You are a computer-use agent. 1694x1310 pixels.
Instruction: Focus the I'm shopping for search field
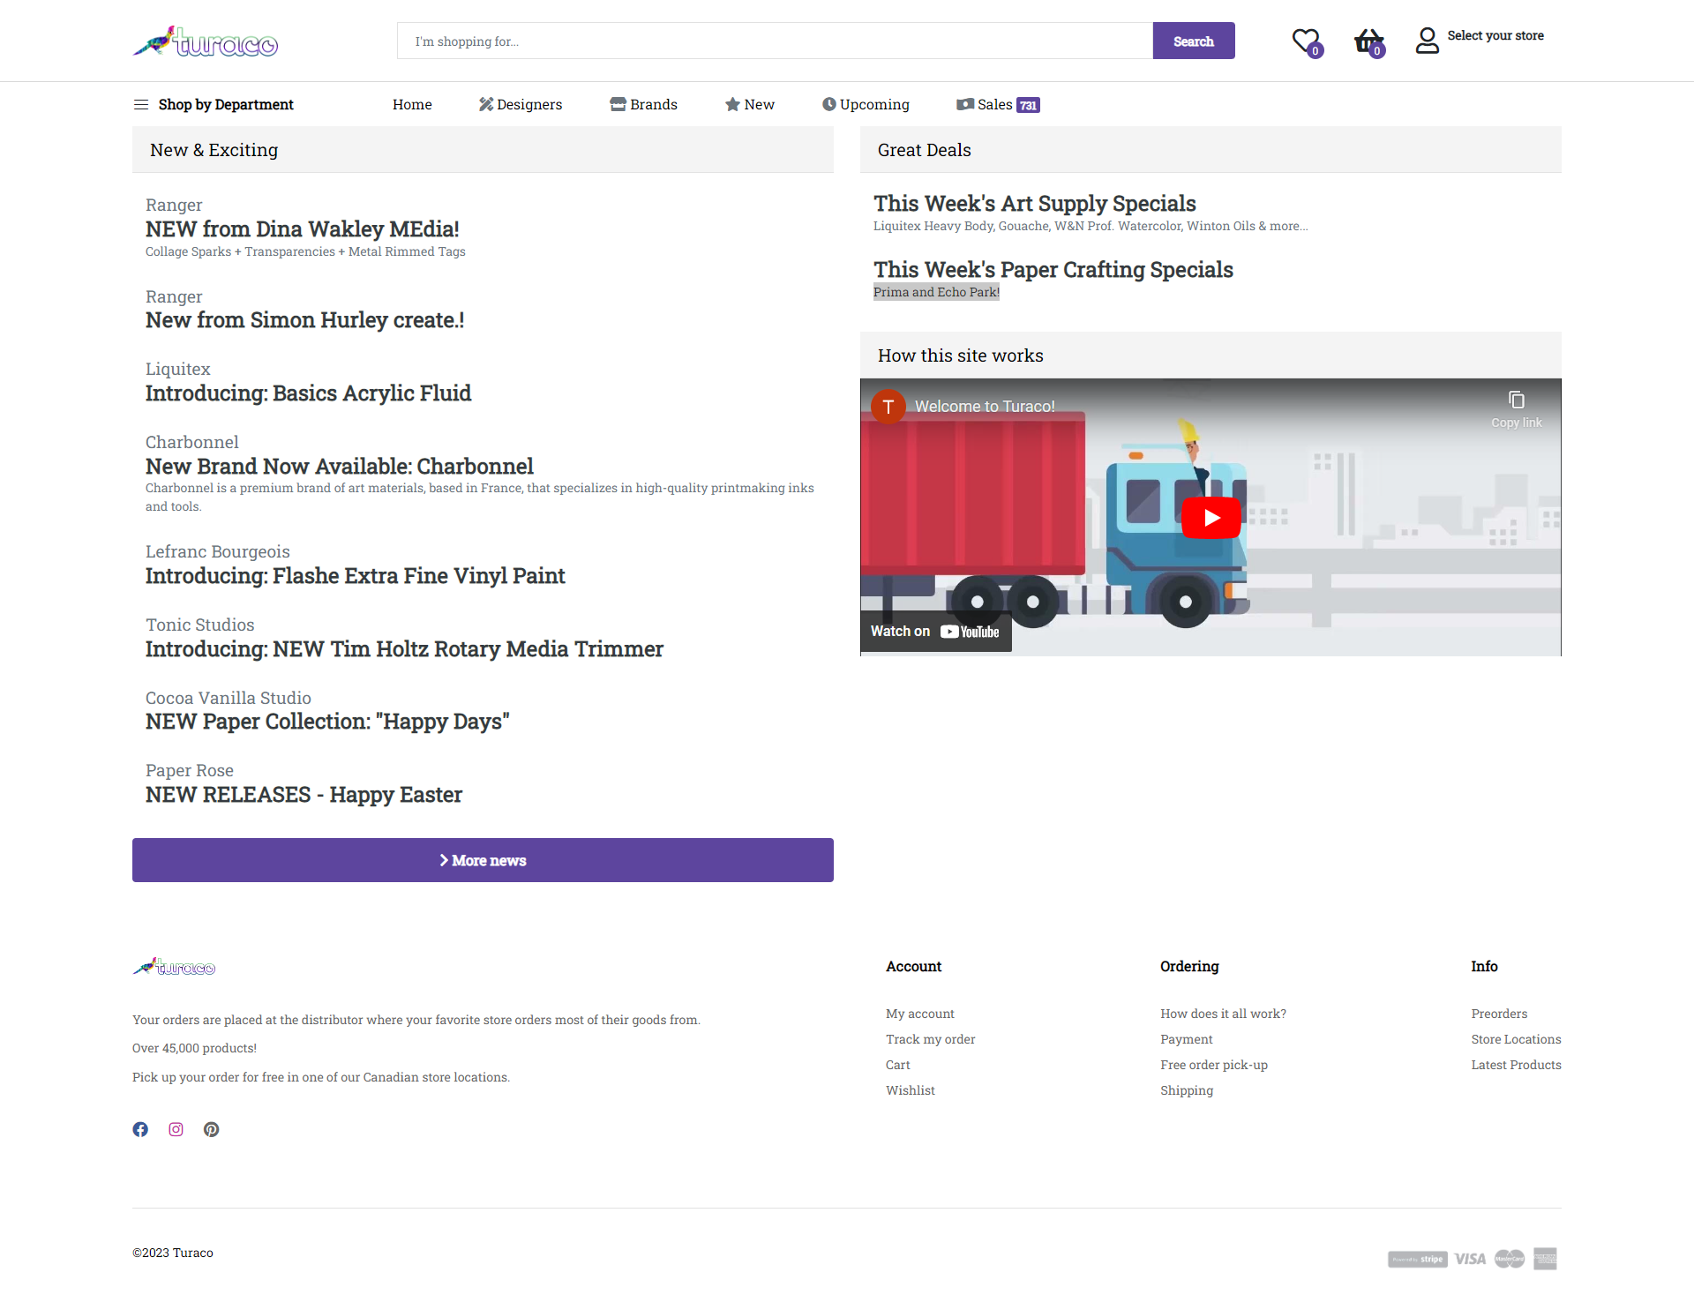click(775, 41)
